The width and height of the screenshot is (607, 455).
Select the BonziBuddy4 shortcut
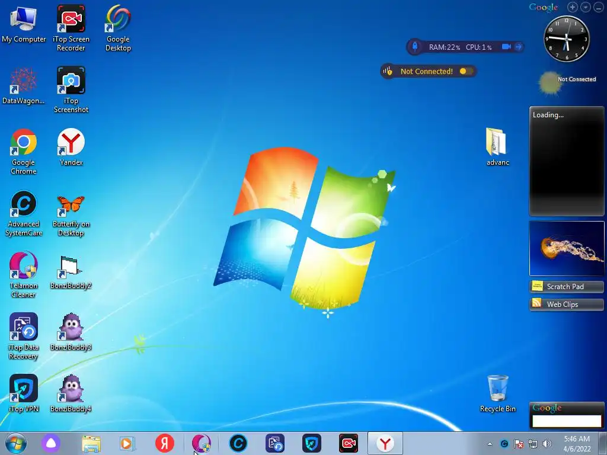(x=71, y=393)
